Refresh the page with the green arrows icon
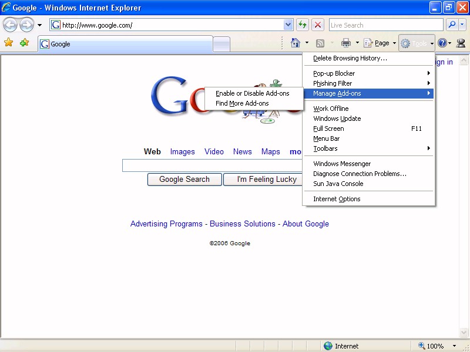Image resolution: width=470 pixels, height=352 pixels. pos(303,25)
